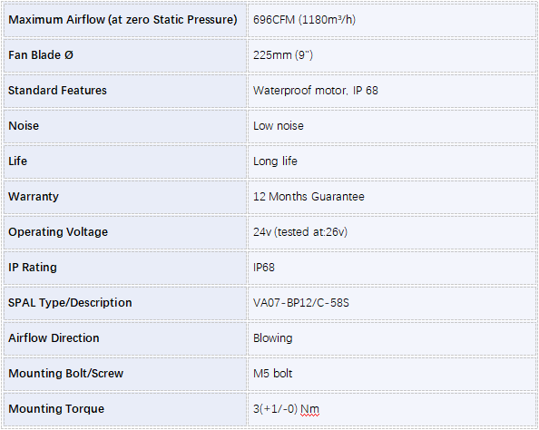The width and height of the screenshot is (539, 430).
Task: Select the Blowing direction value
Action: pos(272,338)
